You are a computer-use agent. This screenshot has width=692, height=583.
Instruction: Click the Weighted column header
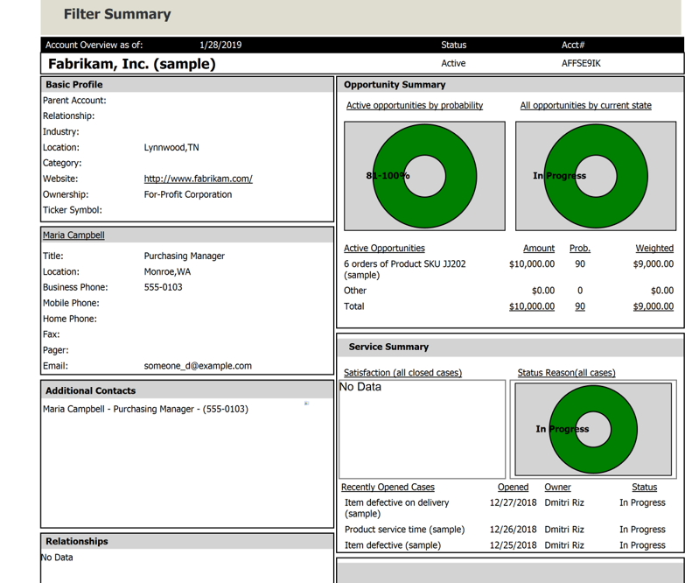pyautogui.click(x=654, y=249)
